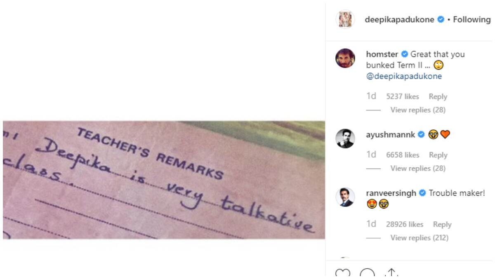Open comment bubble icon below post
This screenshot has width=495, height=279.
tap(367, 273)
